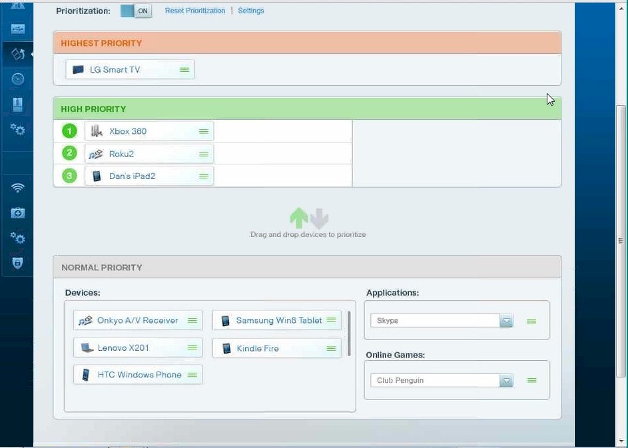The width and height of the screenshot is (628, 448).
Task: Click the 'HIGH PRIORITY' header text
Action: click(93, 109)
